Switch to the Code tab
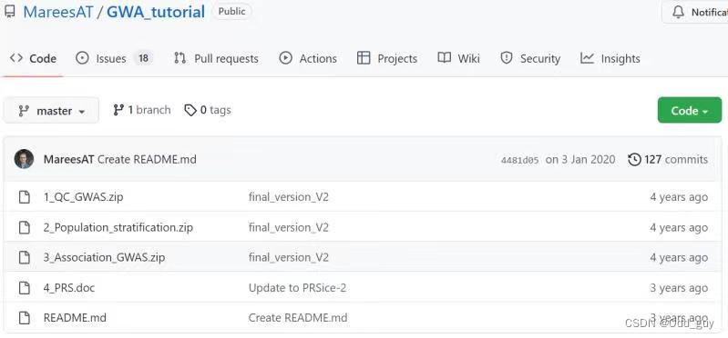Viewport: 728px width, 338px height. pyautogui.click(x=34, y=58)
